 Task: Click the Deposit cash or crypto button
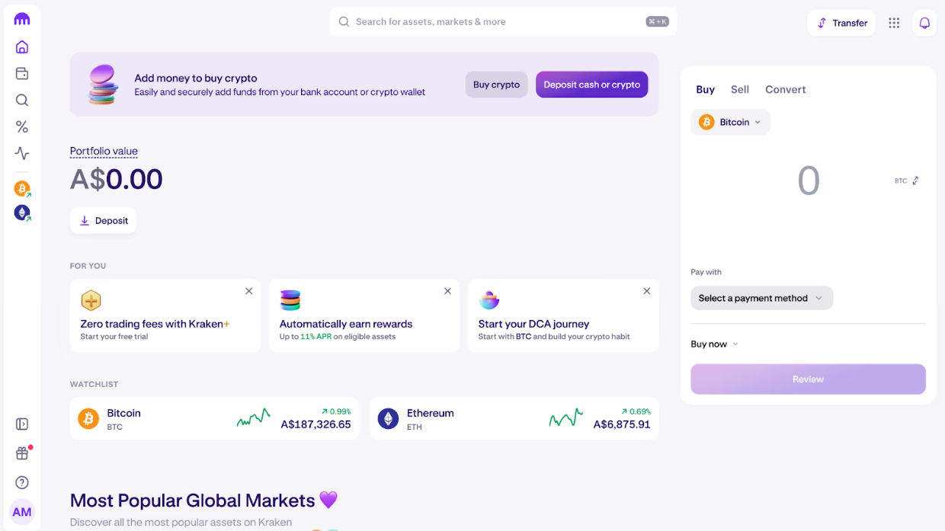pos(591,85)
